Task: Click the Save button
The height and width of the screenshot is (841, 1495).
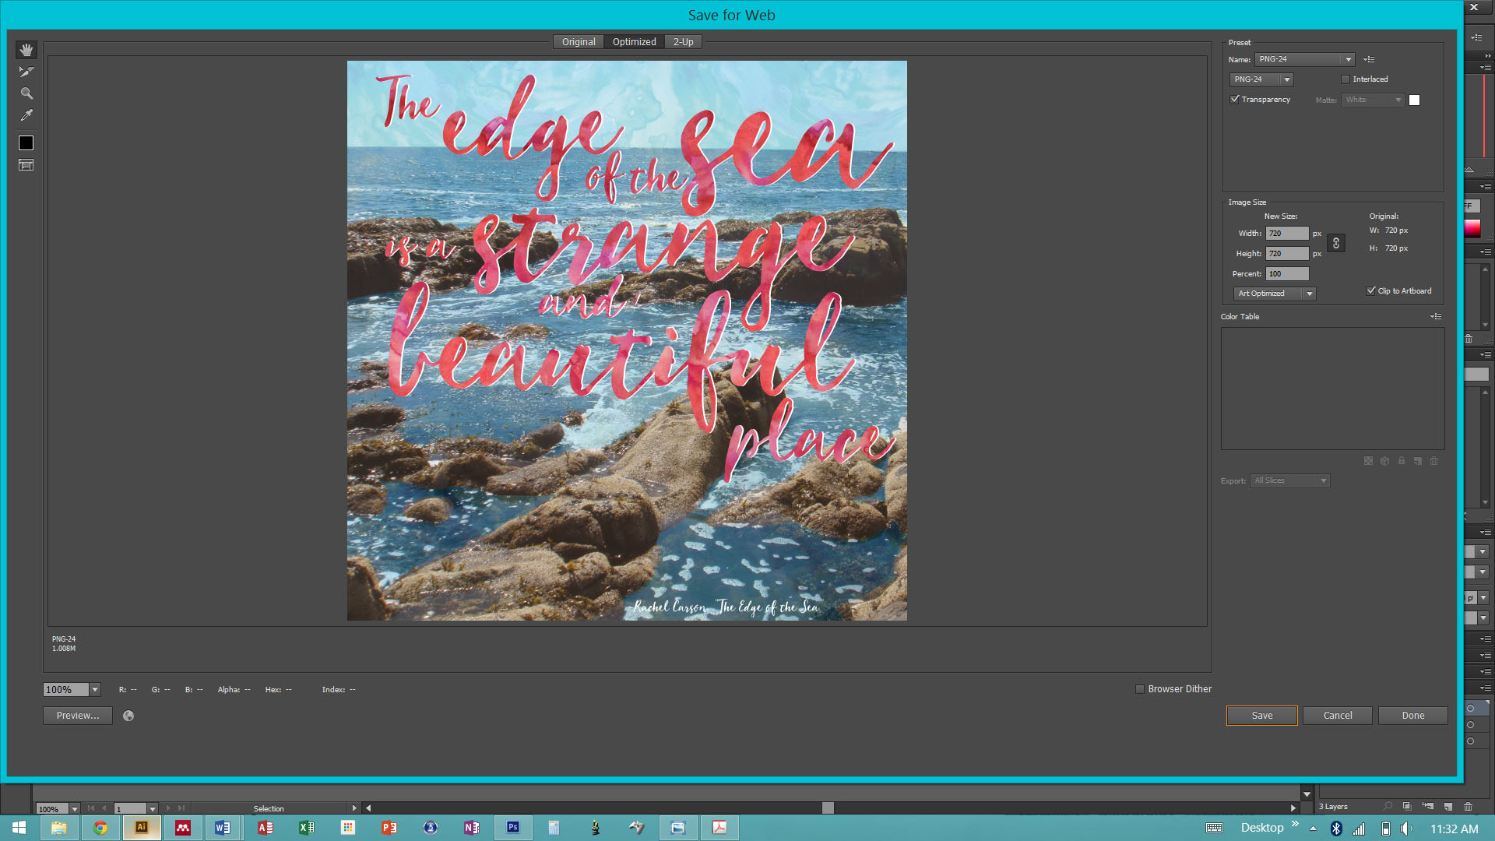Action: point(1261,716)
